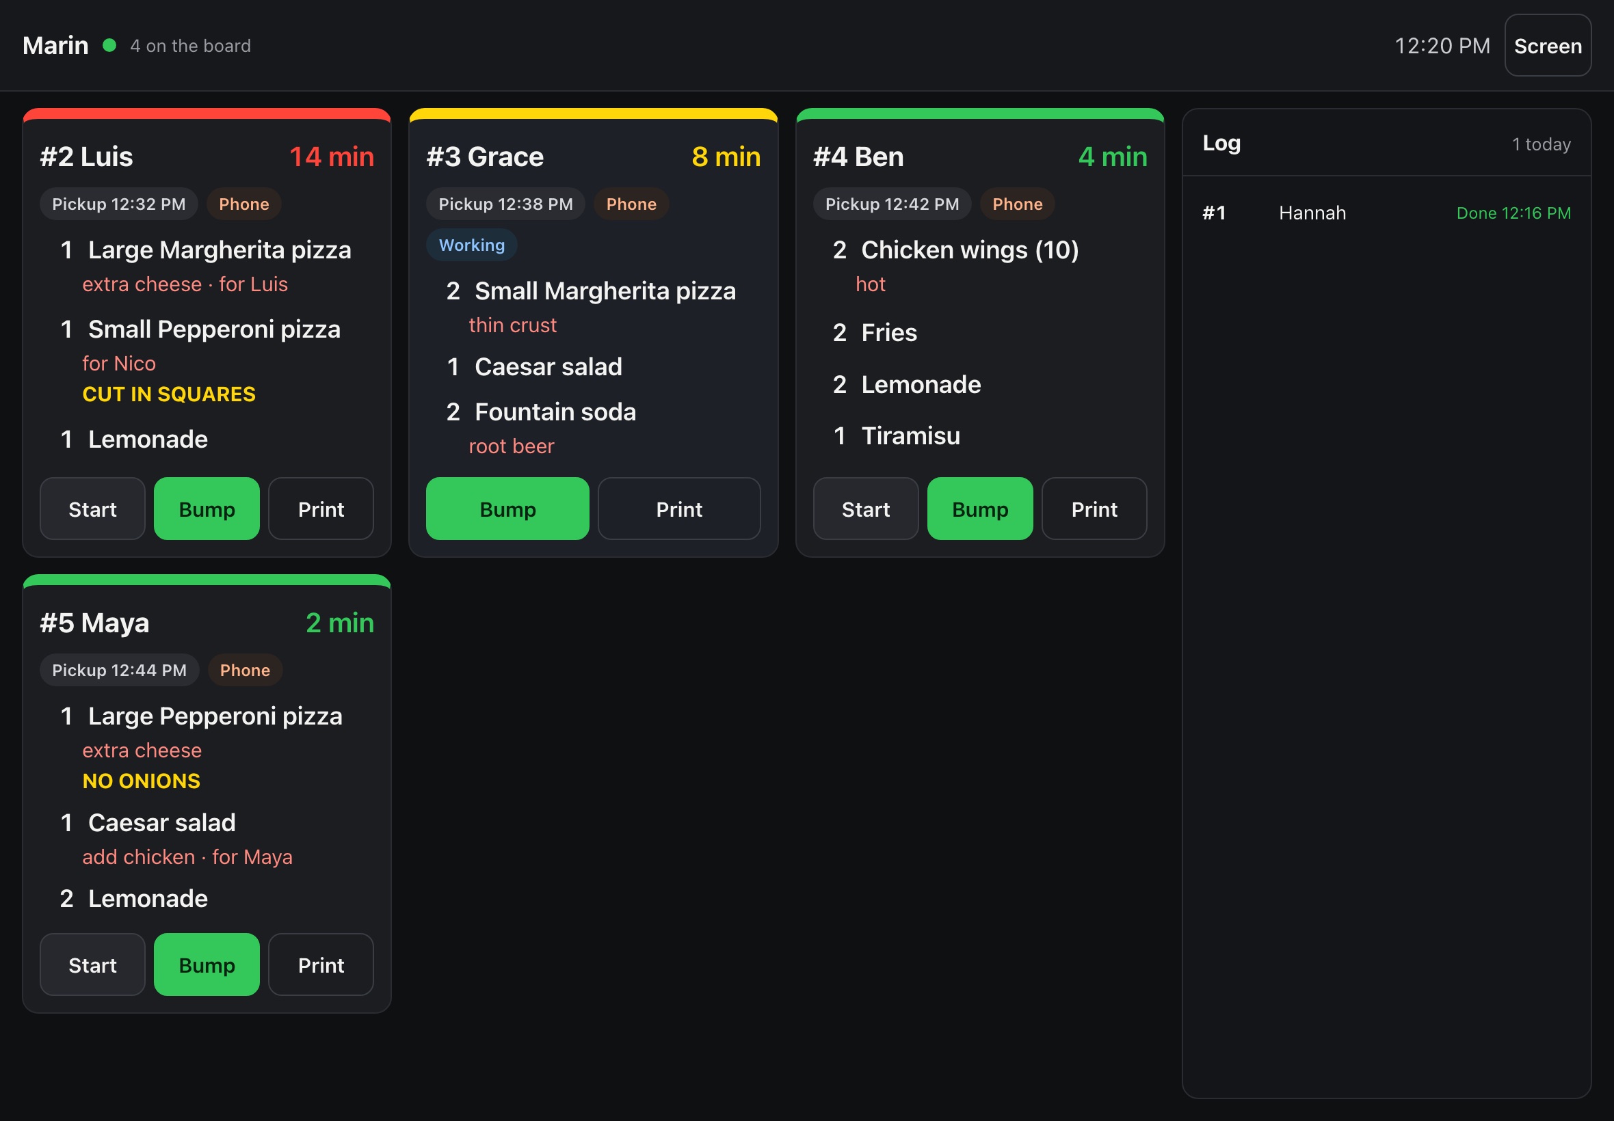
Task: Bump order #5 Maya
Action: 207,964
